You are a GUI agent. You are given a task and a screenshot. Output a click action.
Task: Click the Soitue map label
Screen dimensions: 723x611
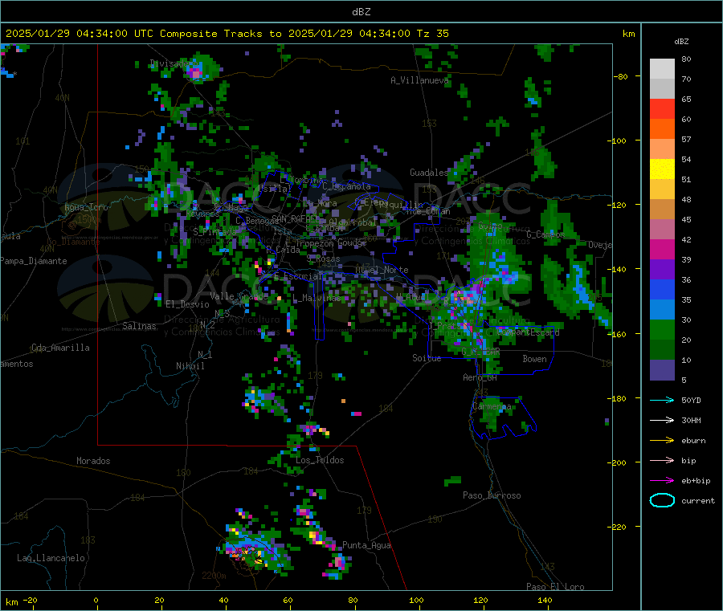(x=427, y=358)
